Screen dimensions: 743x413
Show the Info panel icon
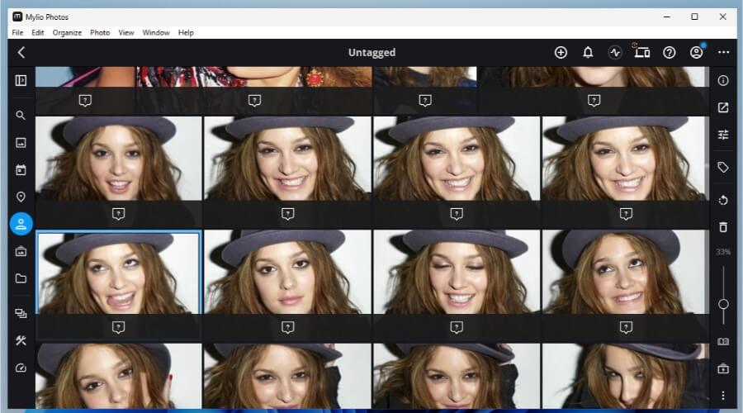pos(723,81)
